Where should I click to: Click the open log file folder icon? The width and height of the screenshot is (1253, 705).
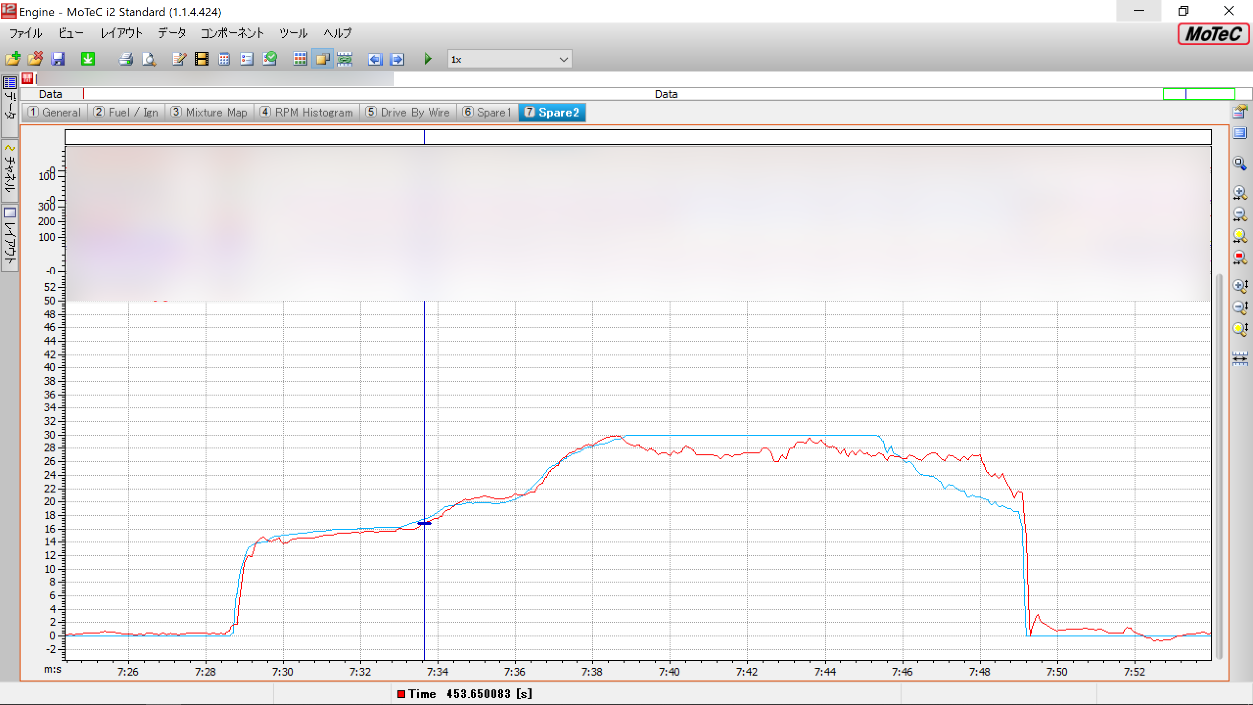coord(13,59)
